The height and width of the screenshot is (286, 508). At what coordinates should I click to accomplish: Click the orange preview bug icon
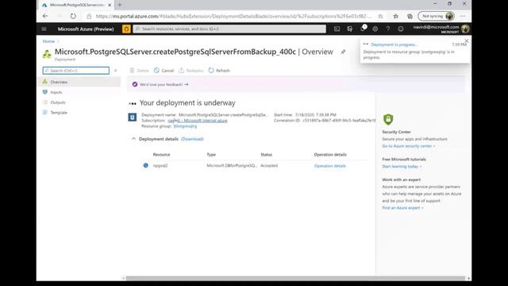(x=126, y=29)
